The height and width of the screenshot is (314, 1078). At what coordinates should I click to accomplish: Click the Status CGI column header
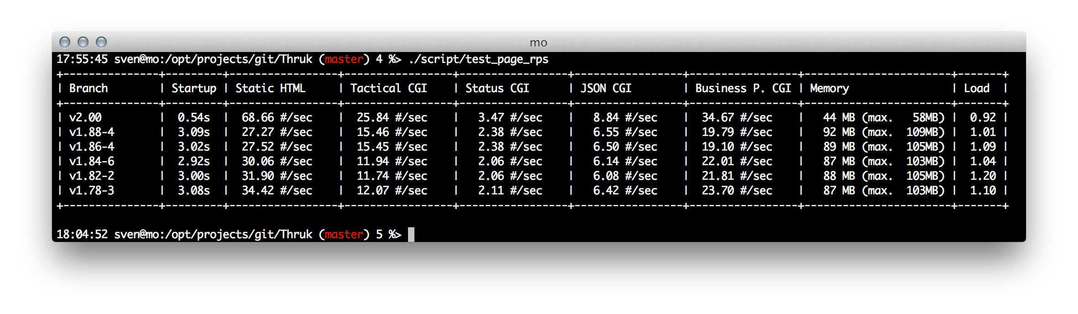(x=497, y=88)
